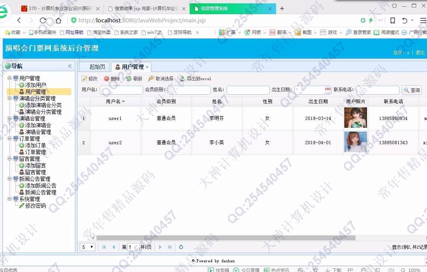Open the calendar picker for 出生日期
The image size is (427, 272).
click(x=328, y=90)
